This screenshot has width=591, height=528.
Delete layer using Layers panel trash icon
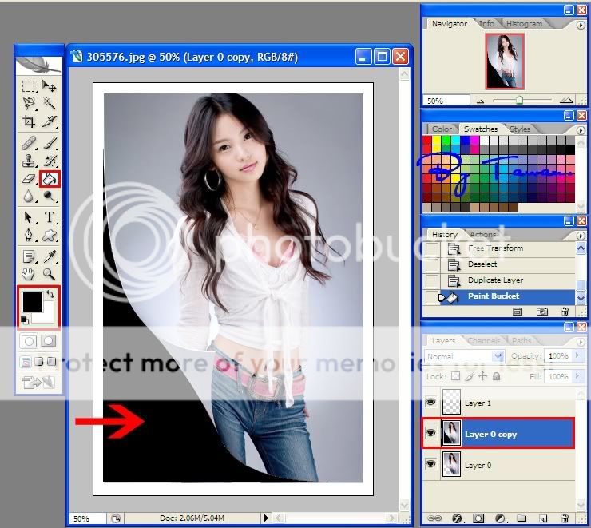click(x=565, y=518)
